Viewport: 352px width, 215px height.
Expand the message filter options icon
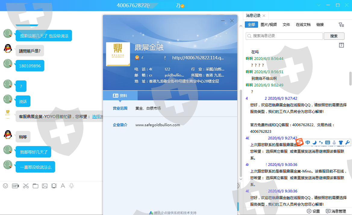click(x=341, y=25)
